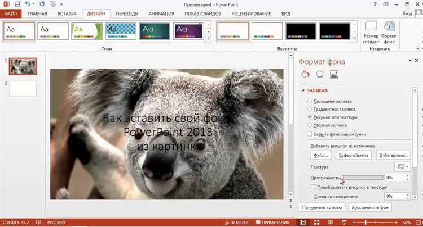
Task: Select the blue dotted pattern theme
Action: [121, 31]
